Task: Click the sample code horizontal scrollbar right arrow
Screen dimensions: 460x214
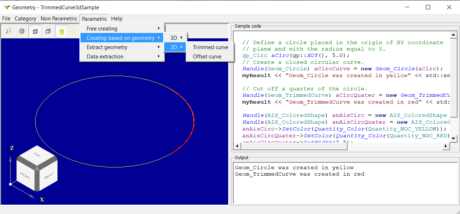Action: pyautogui.click(x=446, y=146)
